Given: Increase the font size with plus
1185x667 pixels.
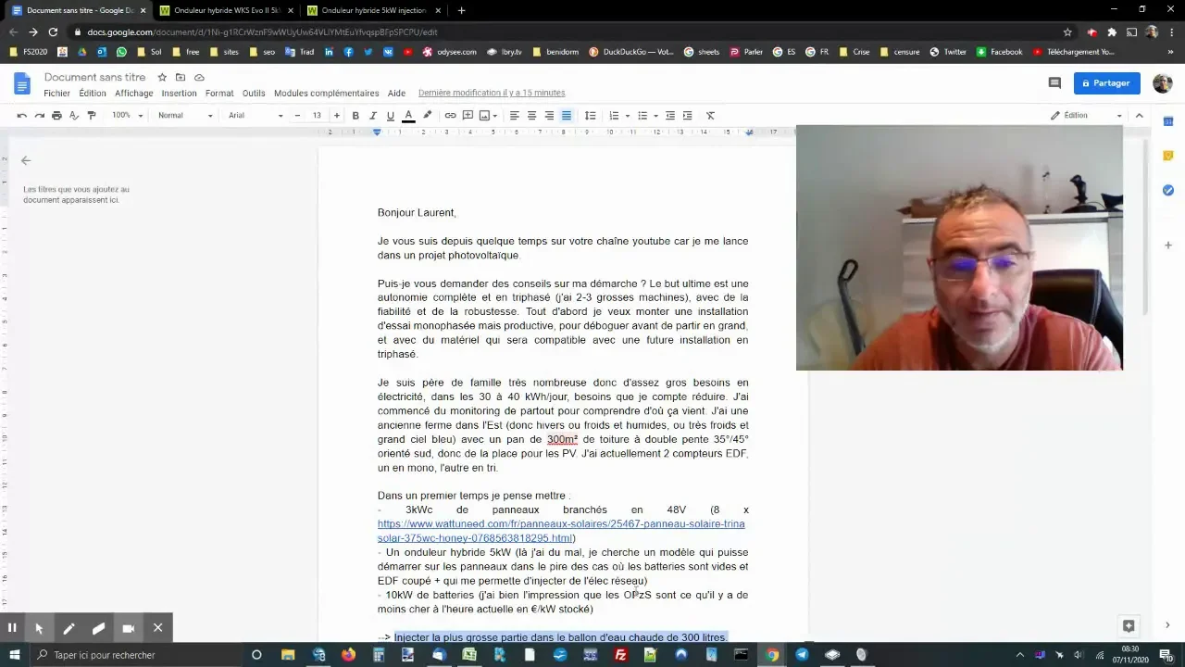Looking at the screenshot, I should tap(336, 116).
